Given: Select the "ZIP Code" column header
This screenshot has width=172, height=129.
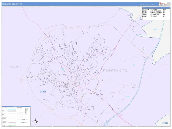Looking at the screenshot, I should point(145,9).
